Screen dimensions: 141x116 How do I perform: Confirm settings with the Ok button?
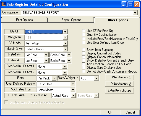tap(110, 112)
